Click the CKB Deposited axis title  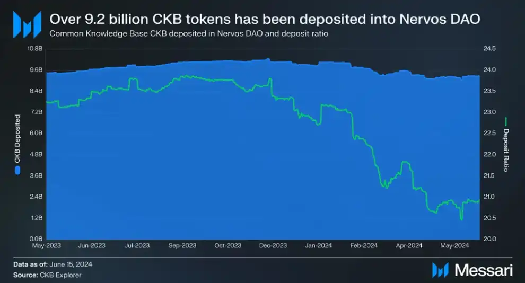[x=17, y=138]
